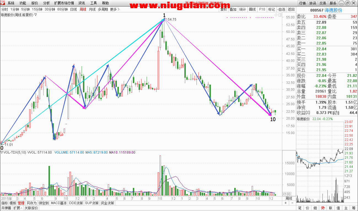Activate the 画线 drawing tool
Viewport: 358px width, 211px height.
252,9
